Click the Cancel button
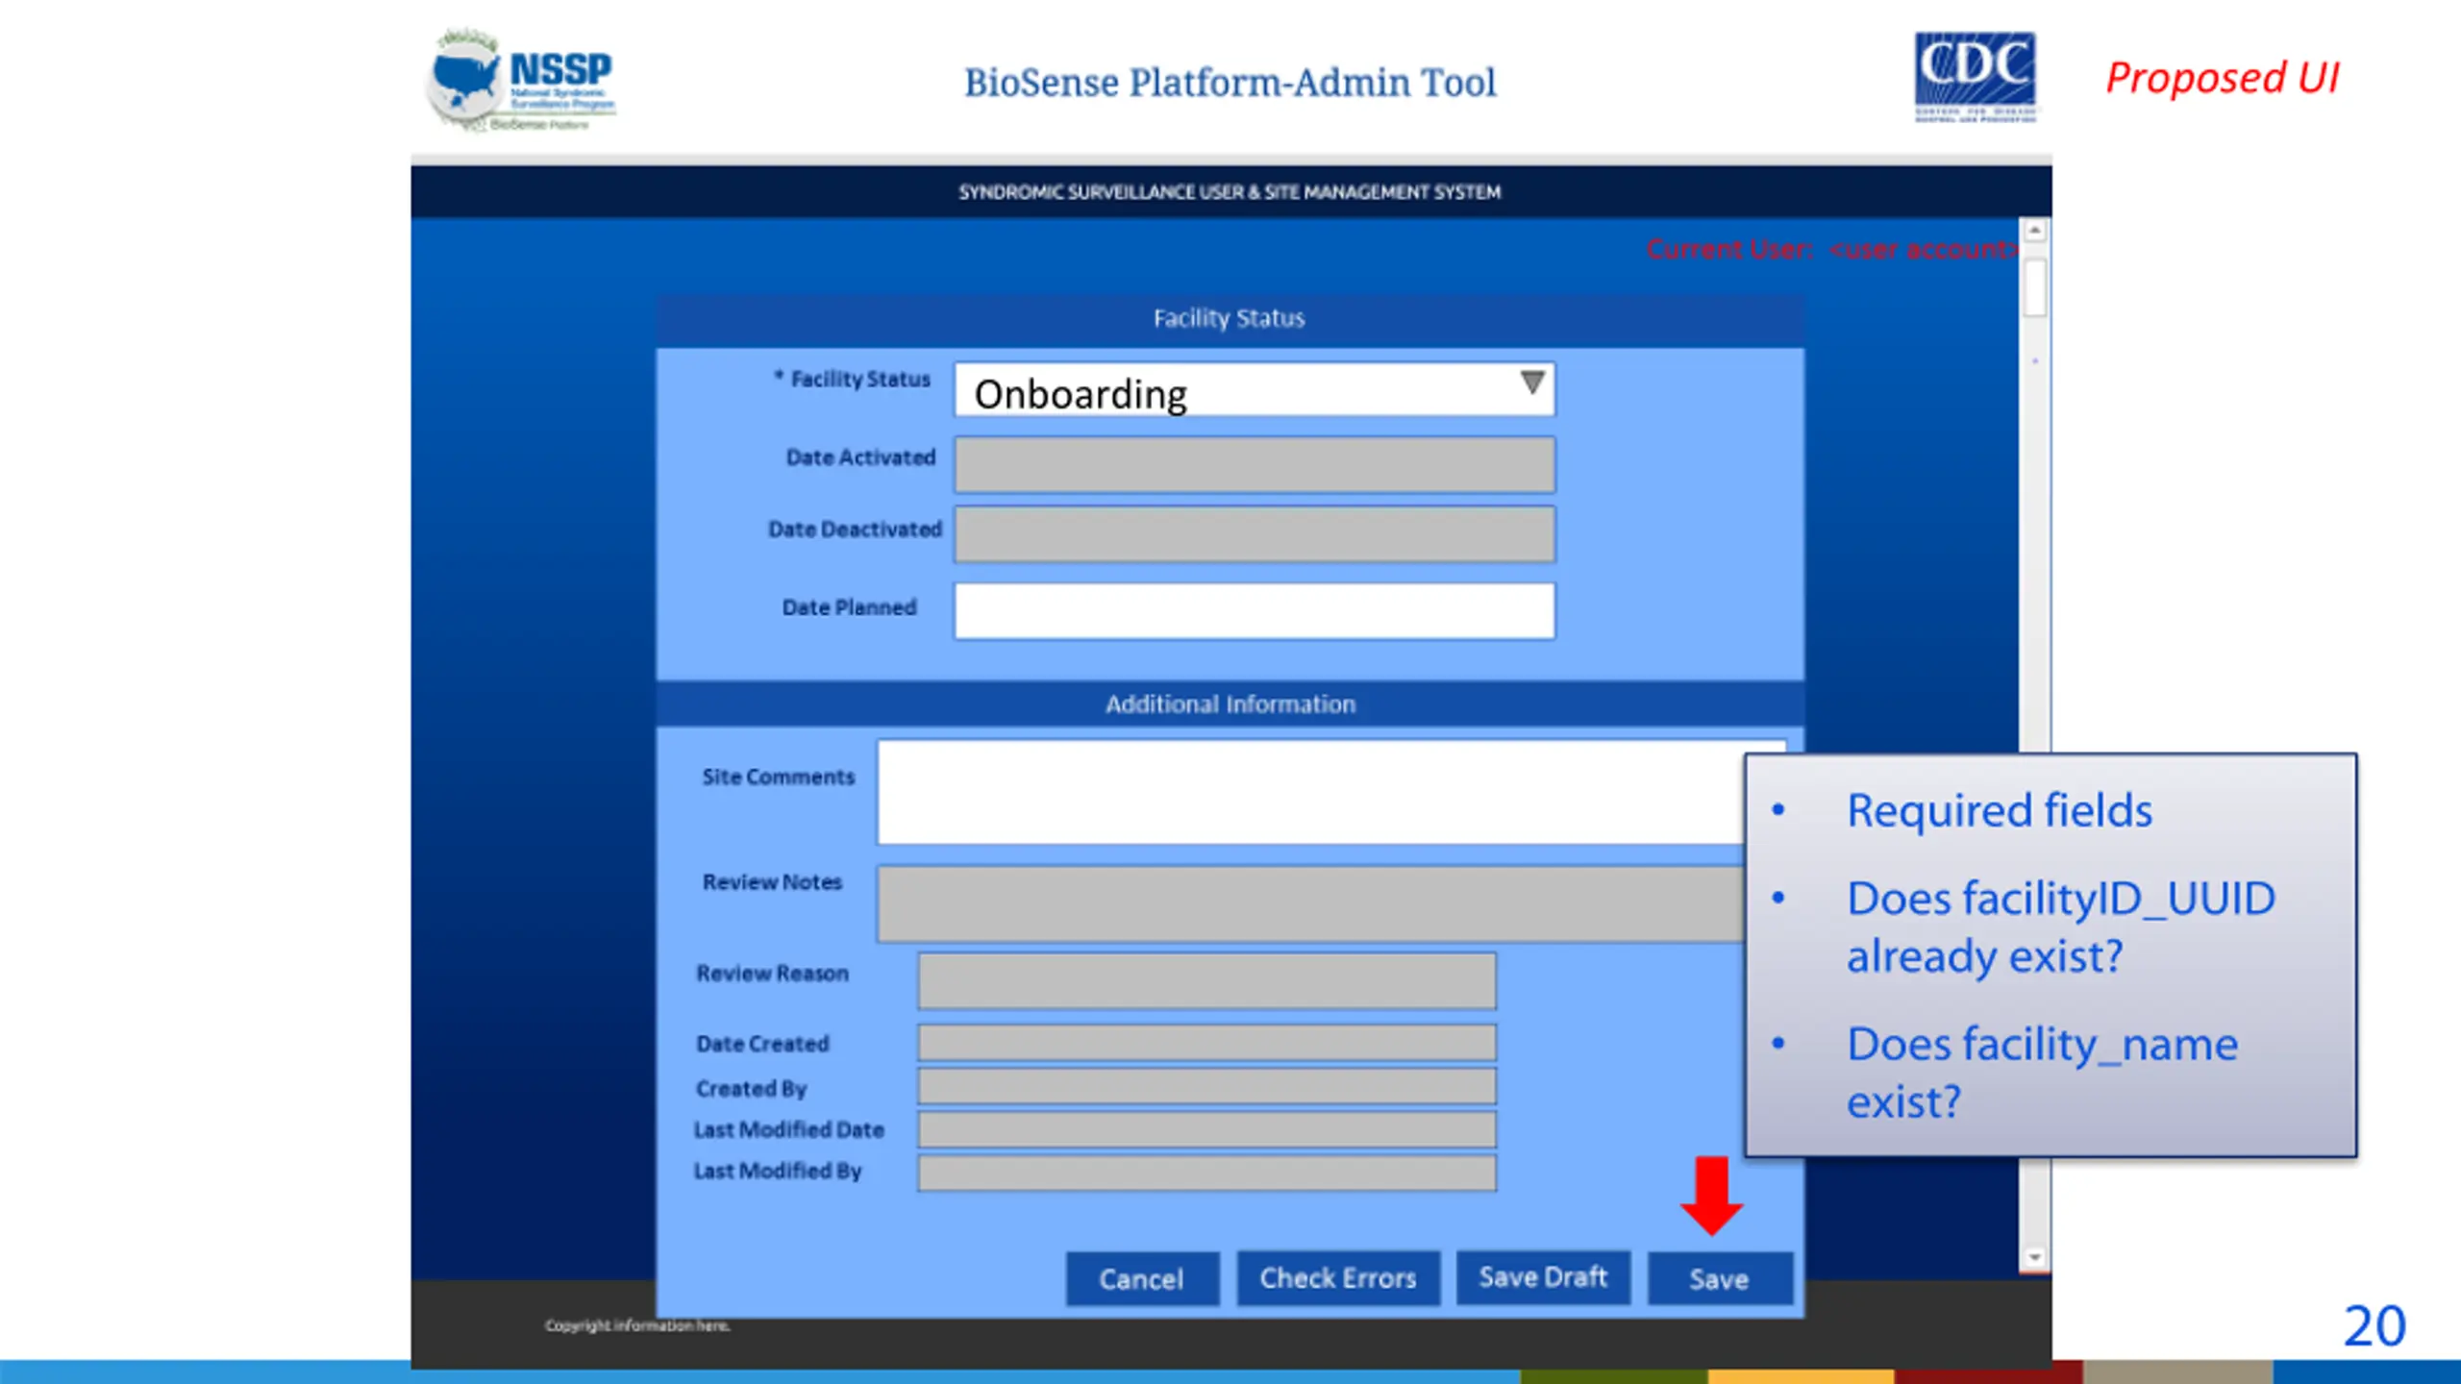The image size is (2461, 1384). (x=1142, y=1279)
